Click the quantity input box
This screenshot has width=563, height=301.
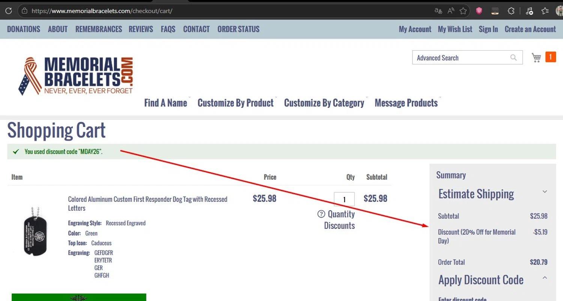coord(344,199)
